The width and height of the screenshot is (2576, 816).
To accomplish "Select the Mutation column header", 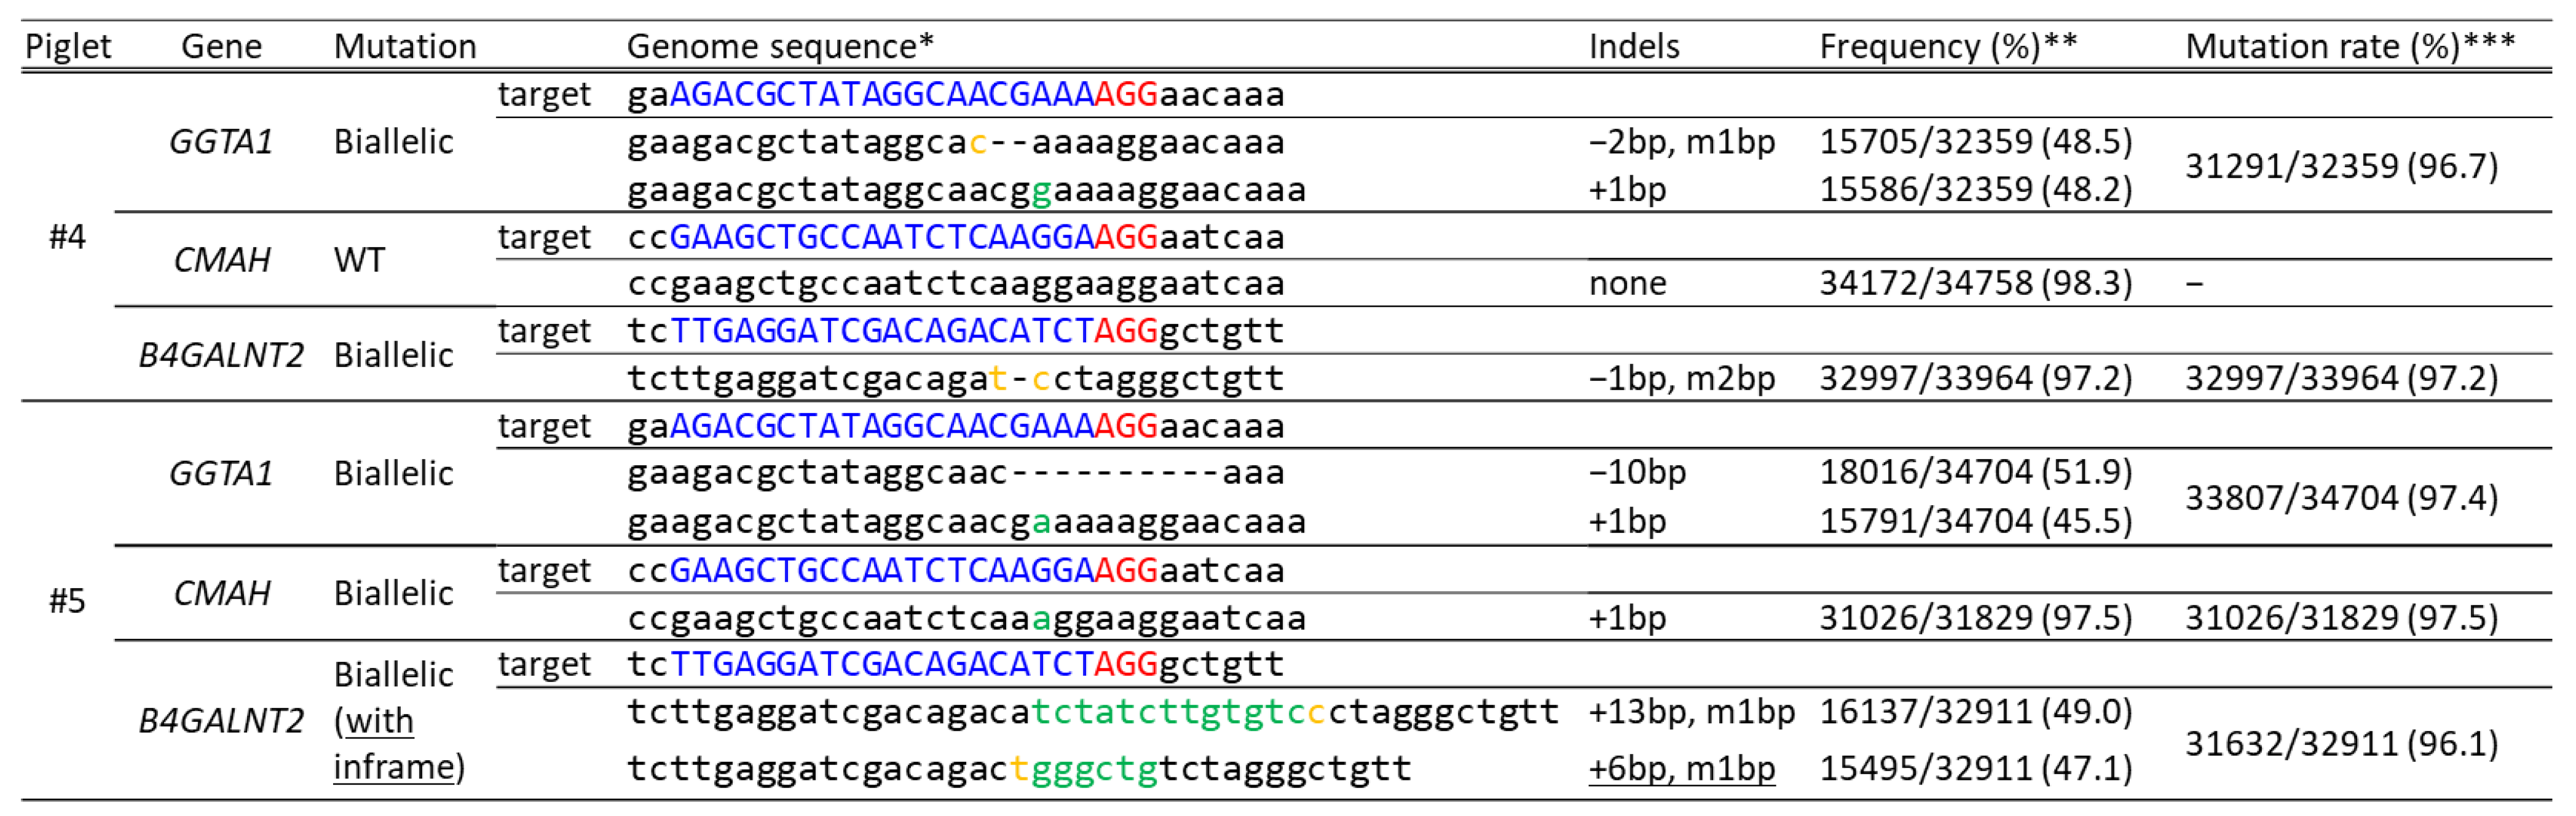I will (405, 47).
